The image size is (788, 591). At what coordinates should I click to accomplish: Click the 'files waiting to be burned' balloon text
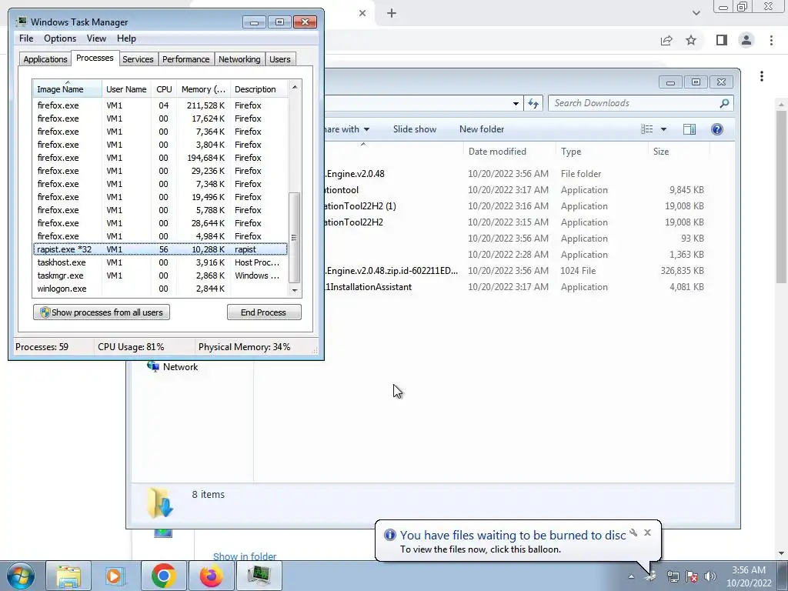[x=513, y=536]
